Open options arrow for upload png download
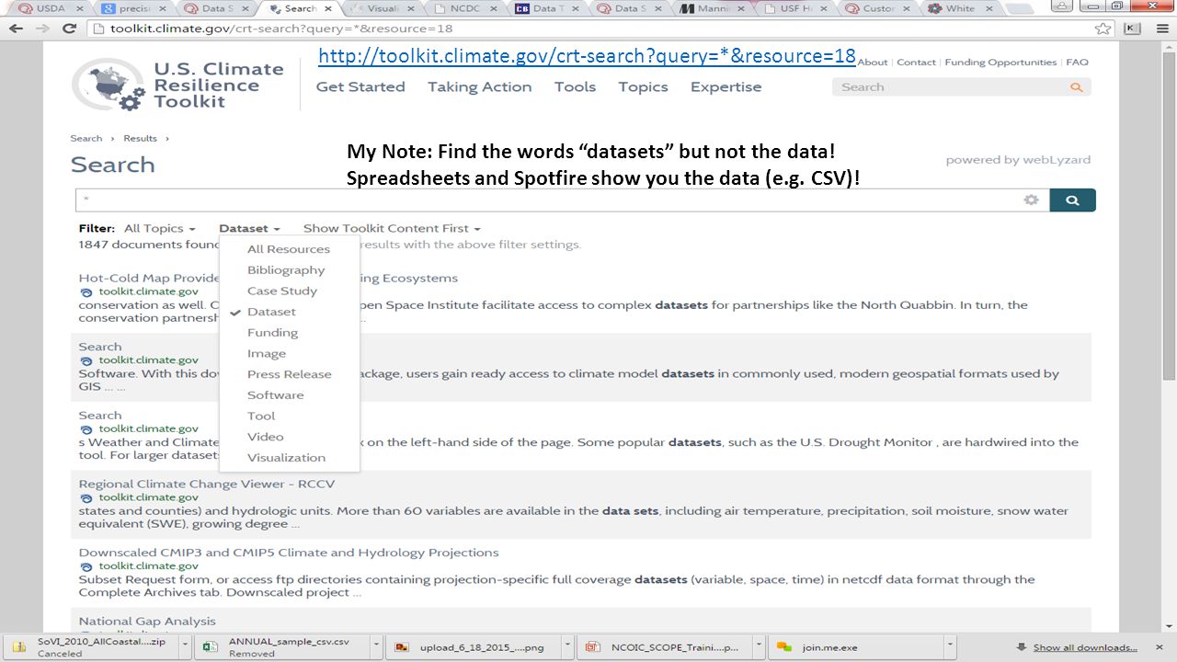 (567, 647)
